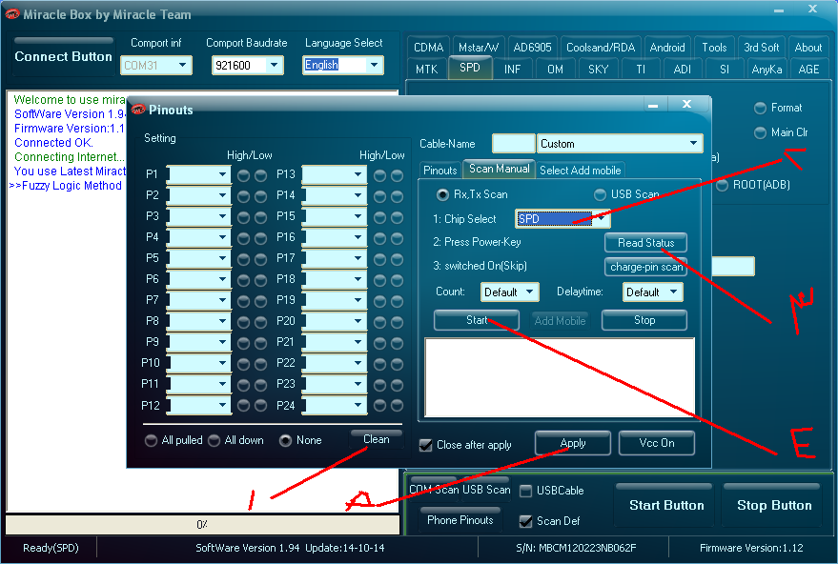The image size is (838, 564).
Task: Toggle the first High/Low indicator for P20
Action: point(380,323)
